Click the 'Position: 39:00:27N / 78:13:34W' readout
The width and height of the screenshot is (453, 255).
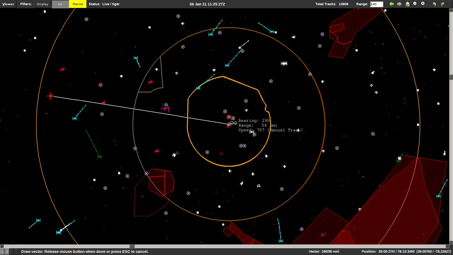(388, 251)
